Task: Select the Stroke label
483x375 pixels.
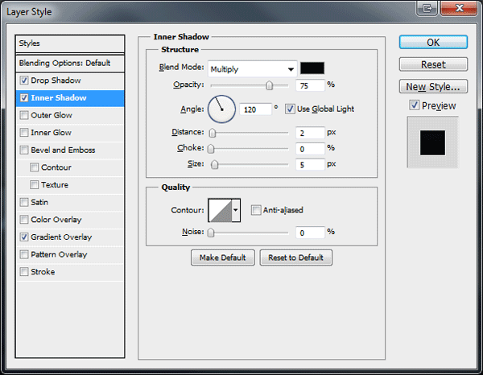Action: (43, 272)
